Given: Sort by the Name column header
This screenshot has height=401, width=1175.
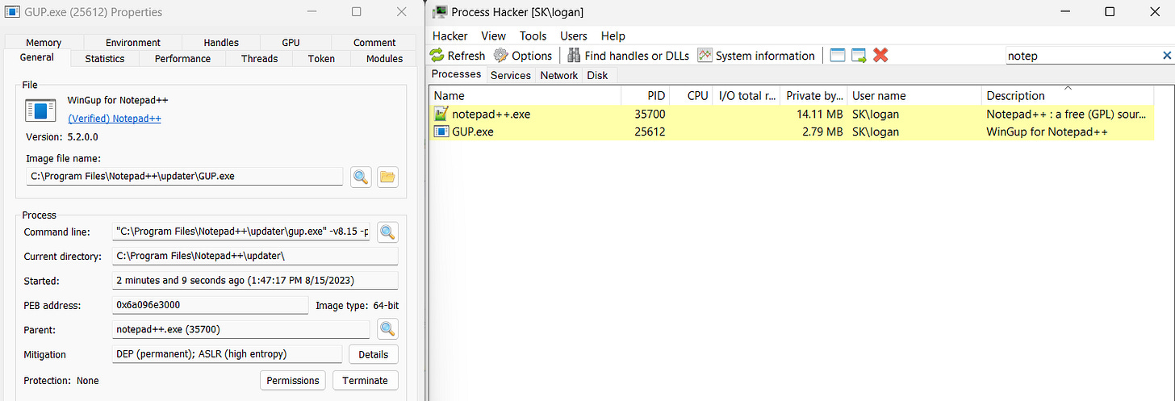Looking at the screenshot, I should click(525, 95).
